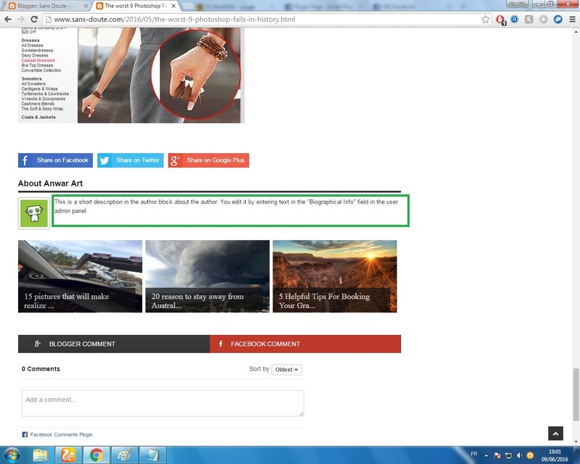Close the 'Blogger: Sans Doute' tab
The image size is (580, 464).
click(86, 6)
